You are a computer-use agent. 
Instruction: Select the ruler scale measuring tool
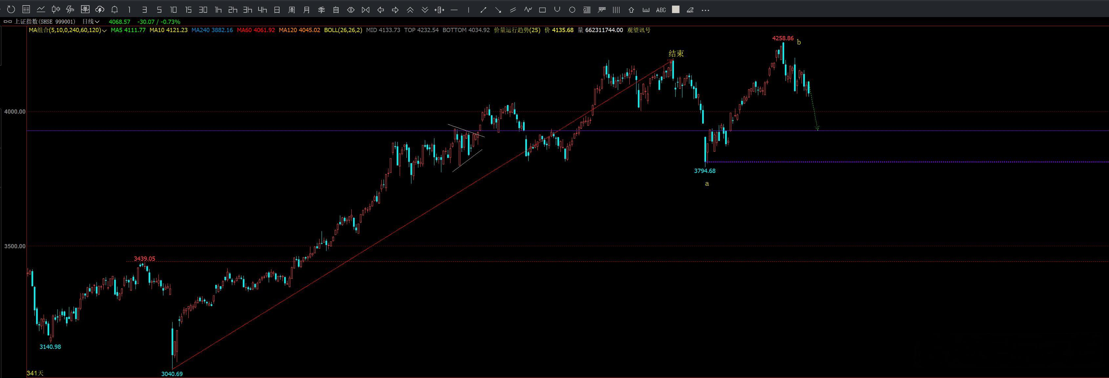point(646,9)
